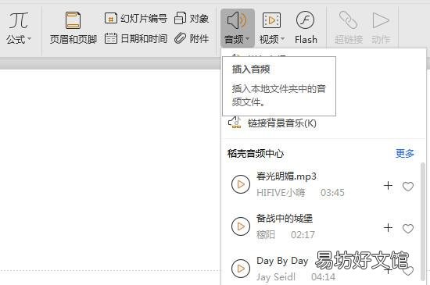This screenshot has width=430, height=285.
Task: Play Day By Day preview
Action: pos(241,269)
